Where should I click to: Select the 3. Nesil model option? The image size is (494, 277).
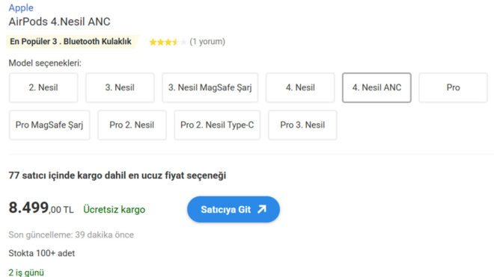[x=120, y=87]
